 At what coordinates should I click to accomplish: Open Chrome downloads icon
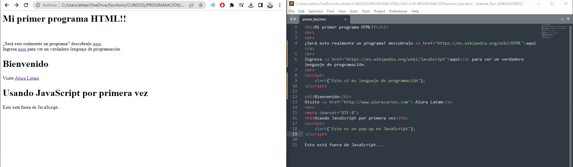point(251,5)
